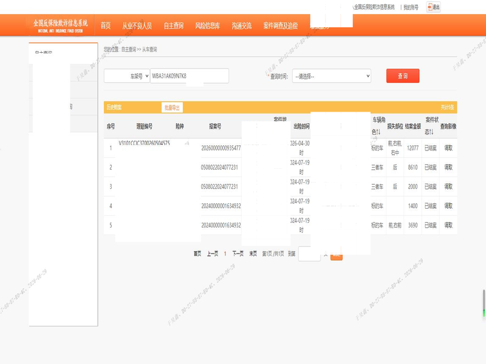Click the 结案金额 column header
The width and height of the screenshot is (486, 364).
coord(413,126)
